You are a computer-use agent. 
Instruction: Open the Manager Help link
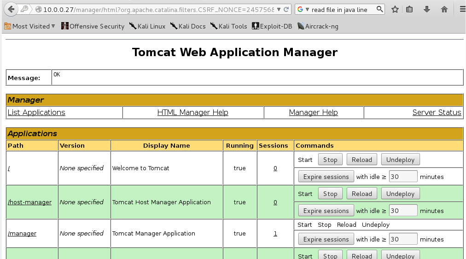(x=313, y=112)
